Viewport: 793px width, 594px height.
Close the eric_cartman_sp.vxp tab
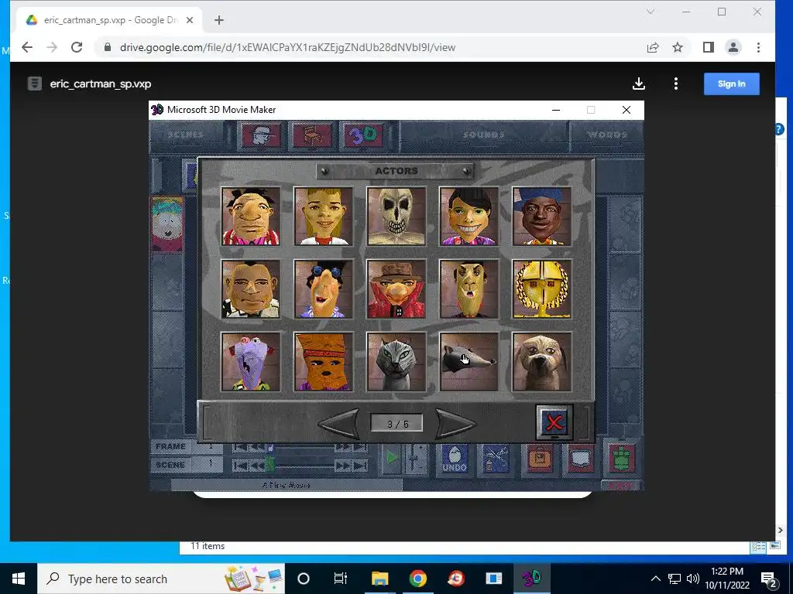[189, 20]
